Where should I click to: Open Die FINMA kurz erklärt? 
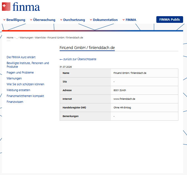pyautogui.click(x=21, y=57)
